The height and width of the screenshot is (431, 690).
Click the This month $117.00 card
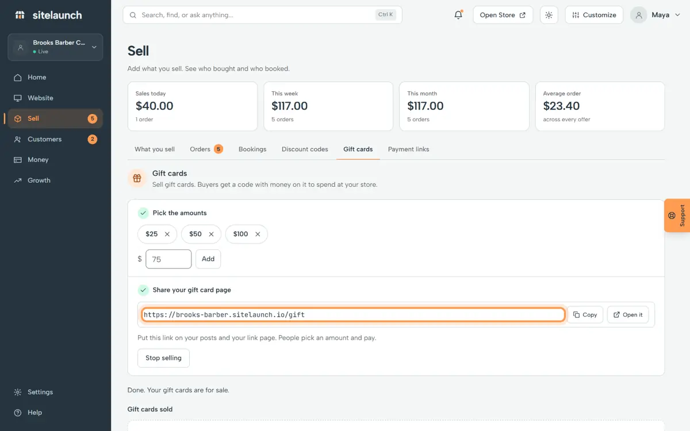pyautogui.click(x=464, y=106)
